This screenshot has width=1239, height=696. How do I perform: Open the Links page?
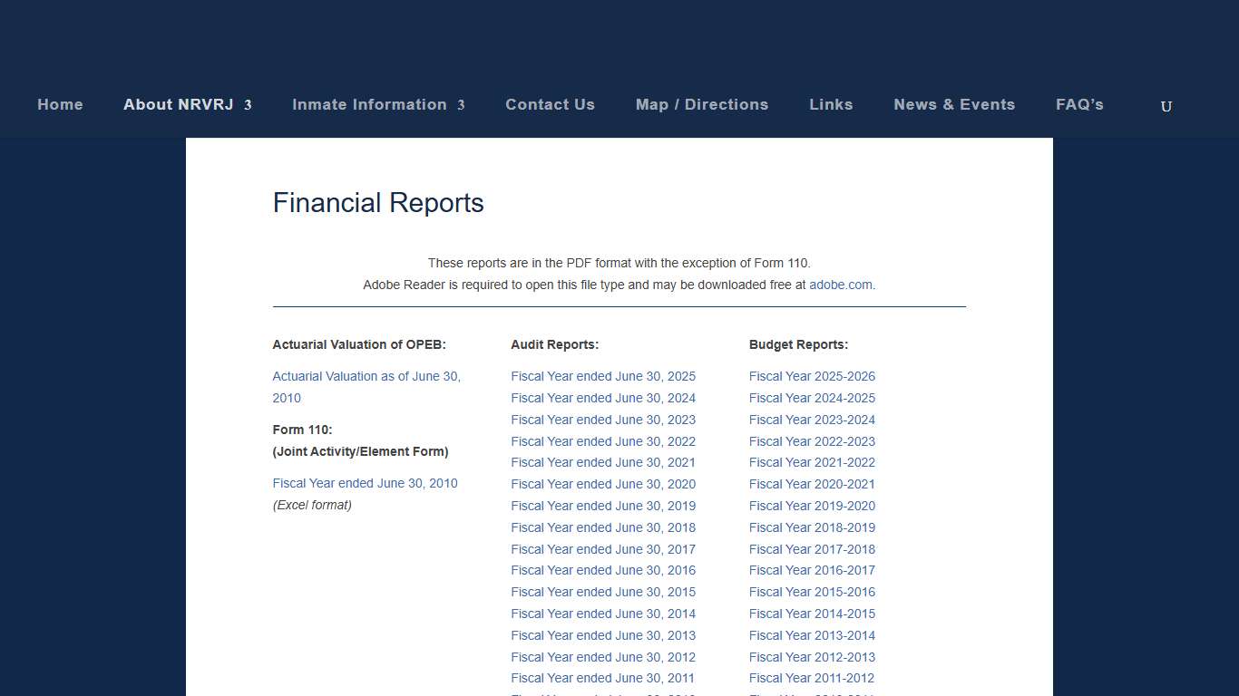pos(831,104)
